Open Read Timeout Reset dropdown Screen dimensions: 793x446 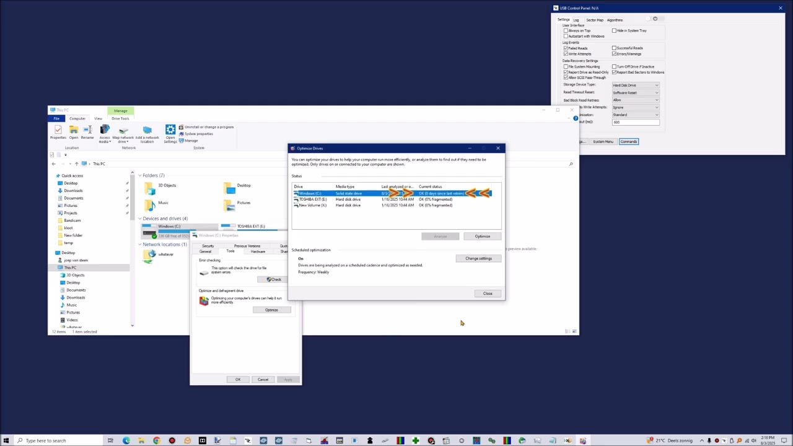[636, 92]
